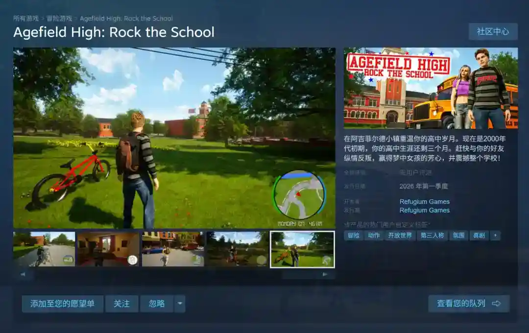Image resolution: width=529 pixels, height=333 pixels.
Task: Select the 开放世界 tag
Action: click(400, 236)
